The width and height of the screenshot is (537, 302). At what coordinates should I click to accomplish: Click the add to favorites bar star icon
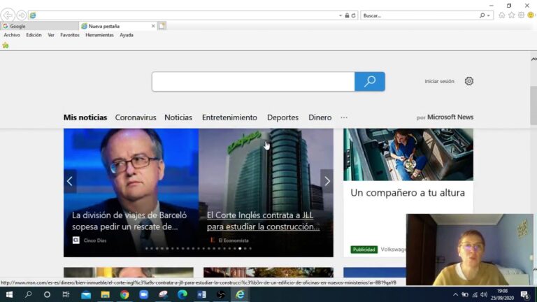6,45
